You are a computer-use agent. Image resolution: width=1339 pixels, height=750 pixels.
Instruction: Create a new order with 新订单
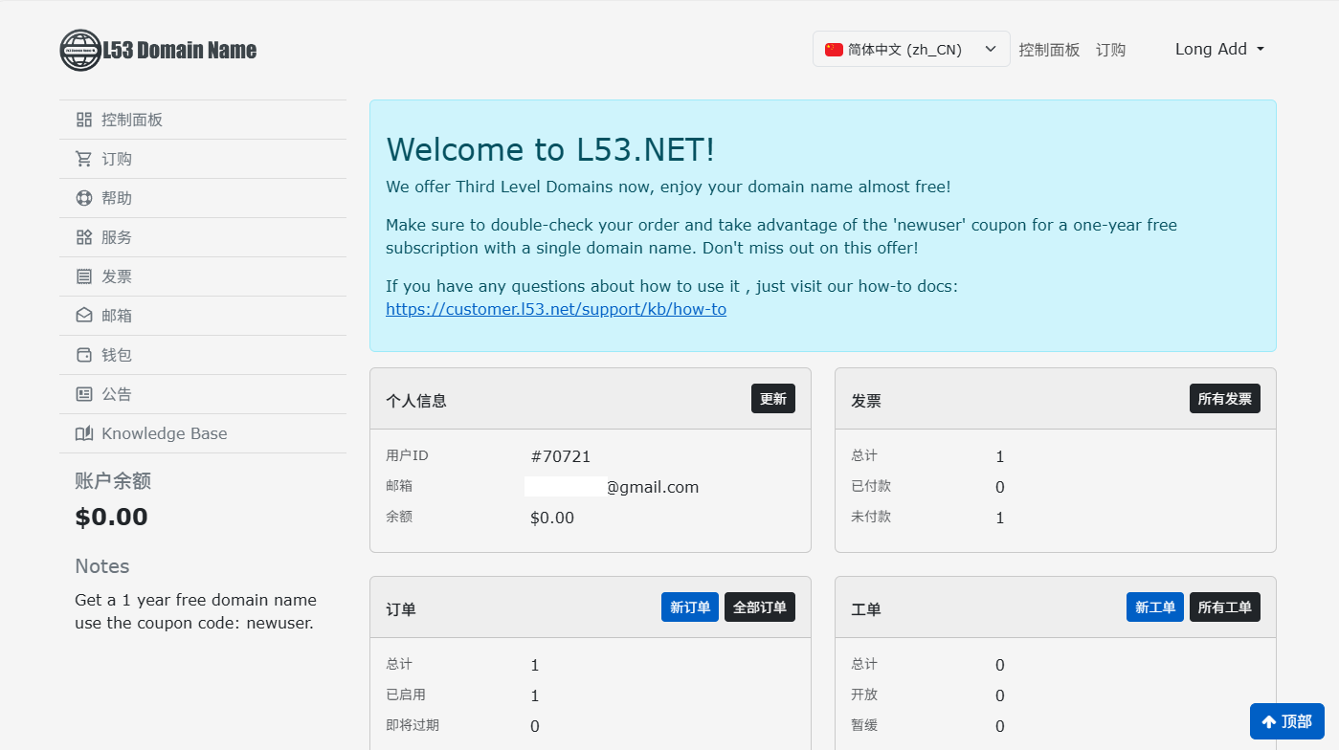(x=689, y=607)
